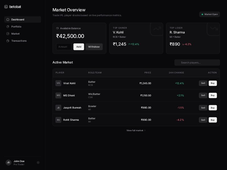Click the betobat logo icon
Image resolution: width=227 pixels, height=170 pixels.
click(6, 7)
